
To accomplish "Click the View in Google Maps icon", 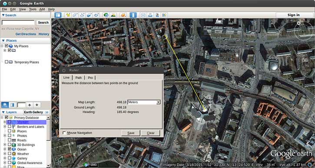I will [164, 15].
